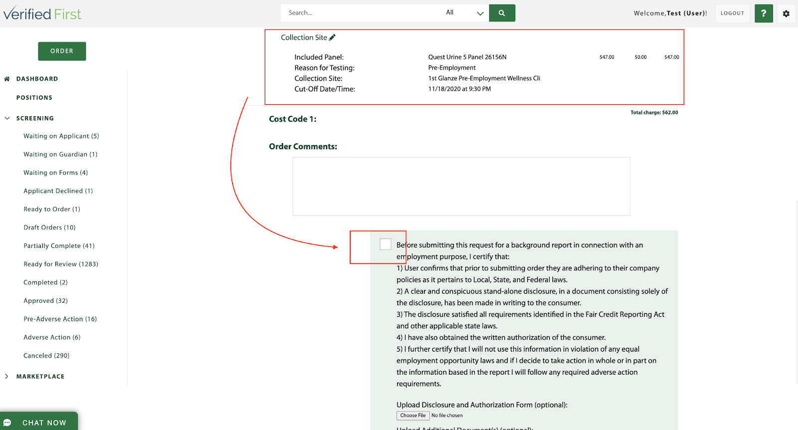Click the Logout button

coord(732,13)
